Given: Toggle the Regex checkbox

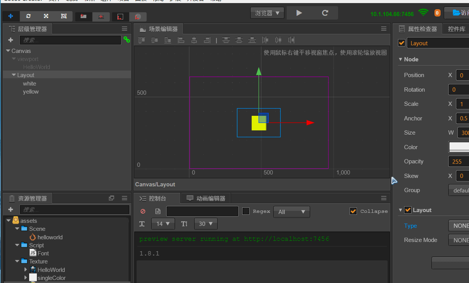Looking at the screenshot, I should [246, 211].
